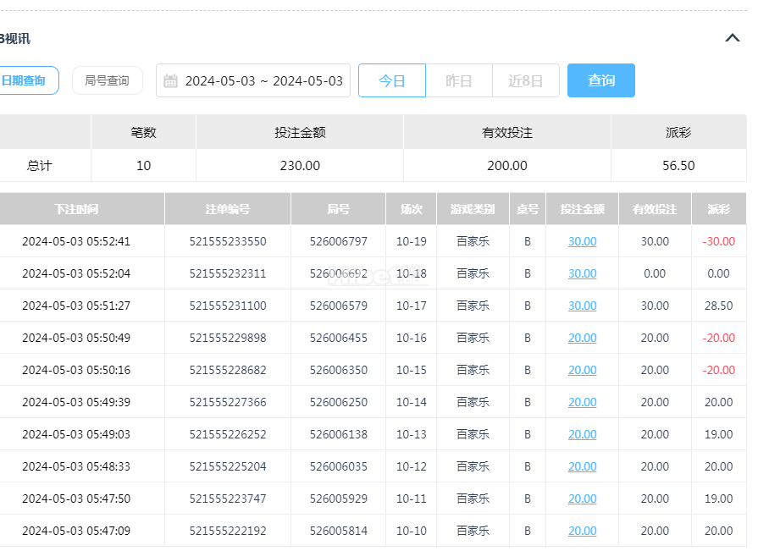Collapse the section with the top-right chevron
This screenshot has height=551, width=758.
[733, 38]
